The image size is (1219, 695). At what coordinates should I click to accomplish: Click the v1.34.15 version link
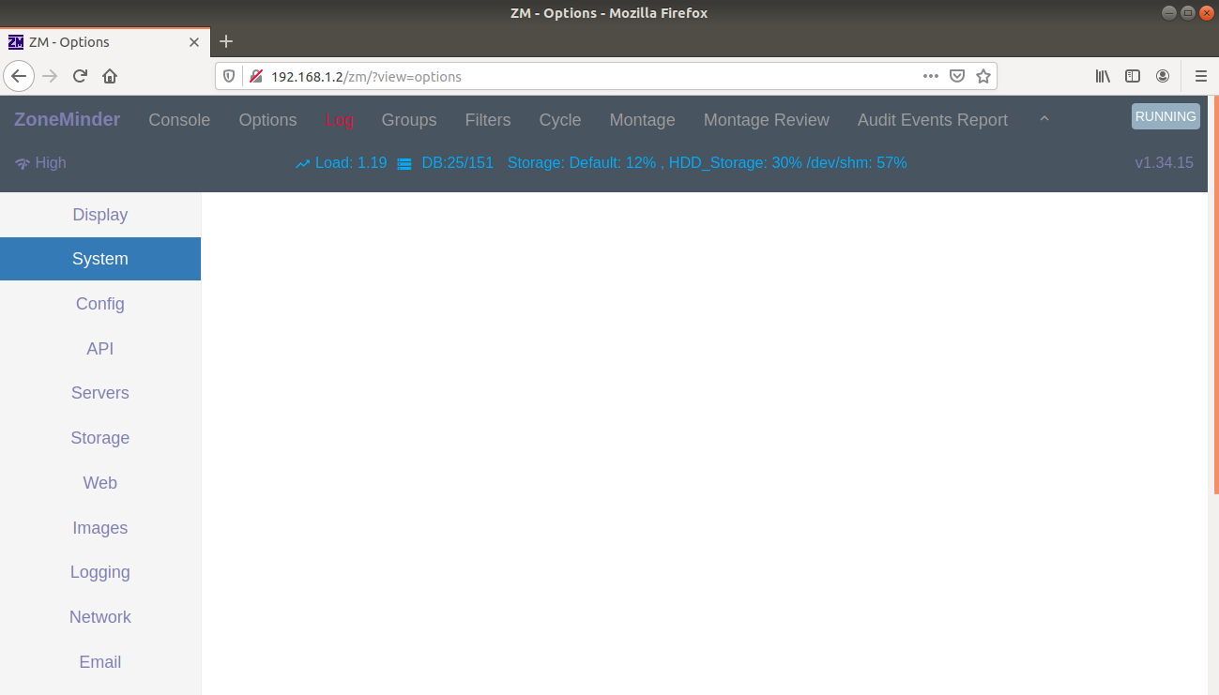point(1164,163)
